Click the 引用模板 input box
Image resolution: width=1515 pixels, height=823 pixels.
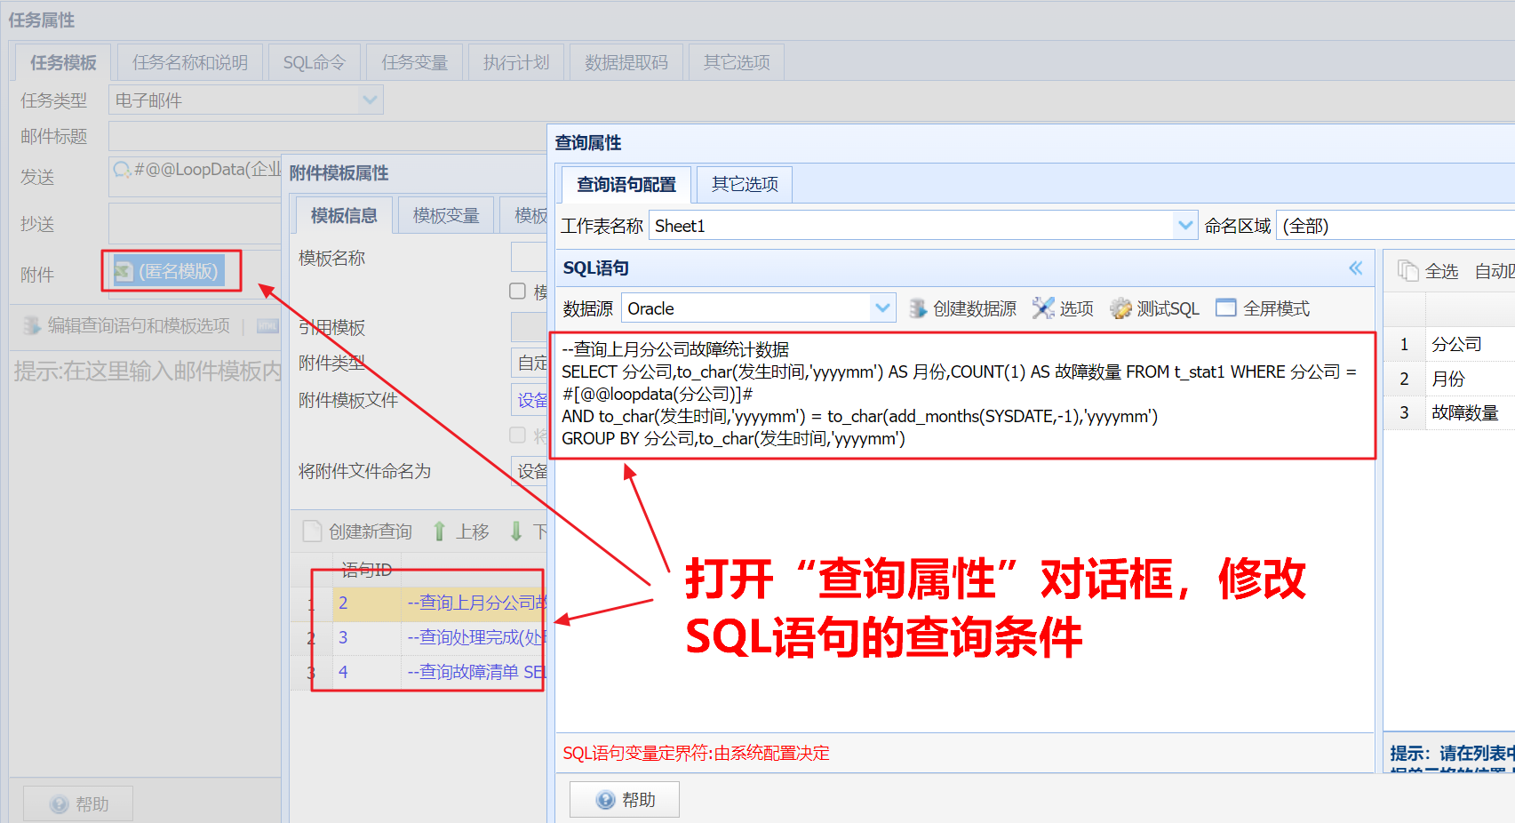pyautogui.click(x=529, y=326)
